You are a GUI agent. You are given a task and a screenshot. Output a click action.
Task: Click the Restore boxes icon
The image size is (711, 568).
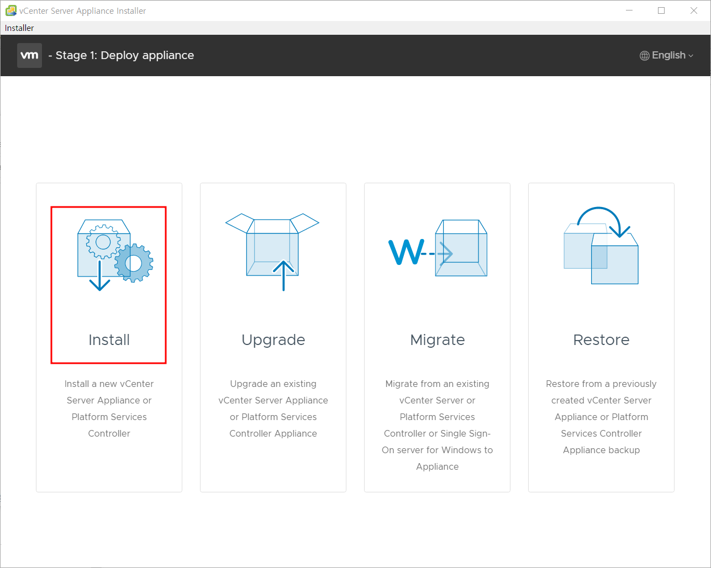tap(601, 246)
